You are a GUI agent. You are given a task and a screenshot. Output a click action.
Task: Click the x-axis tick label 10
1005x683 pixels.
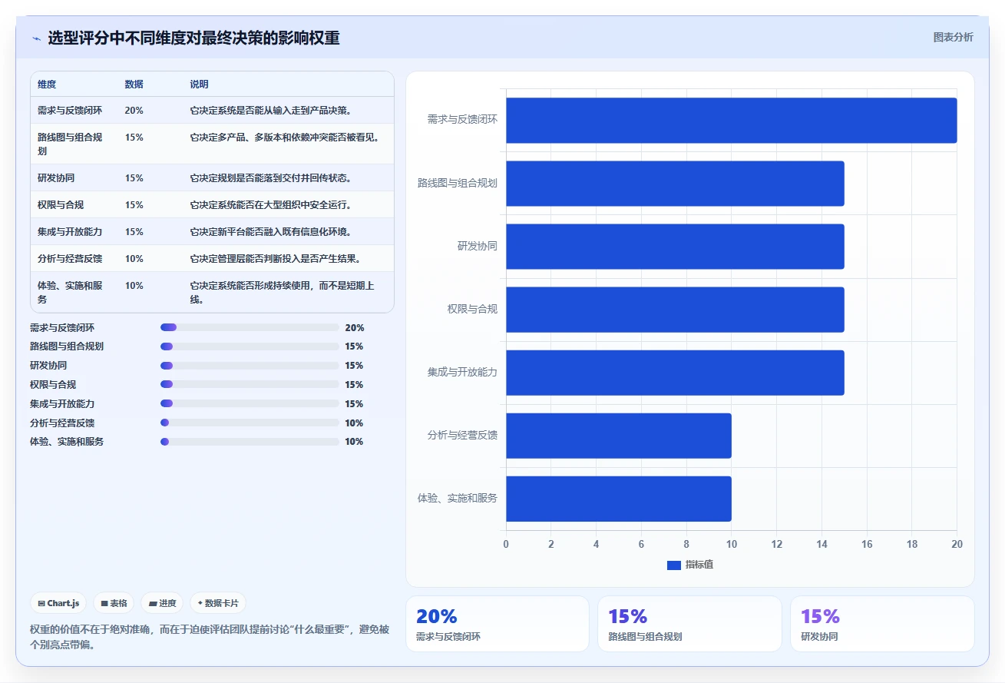pos(731,544)
